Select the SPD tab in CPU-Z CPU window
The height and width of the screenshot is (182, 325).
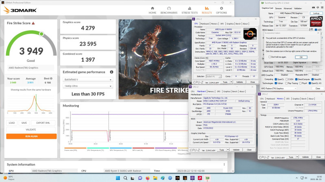222,24
